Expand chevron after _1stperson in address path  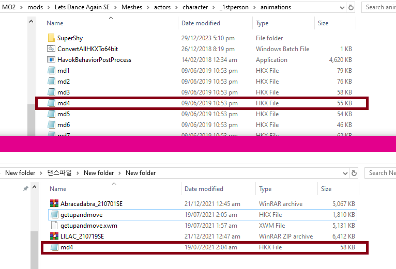(254, 8)
